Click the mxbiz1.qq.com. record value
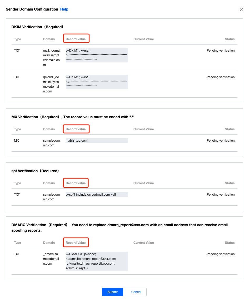The image size is (249, 302). 97,141
